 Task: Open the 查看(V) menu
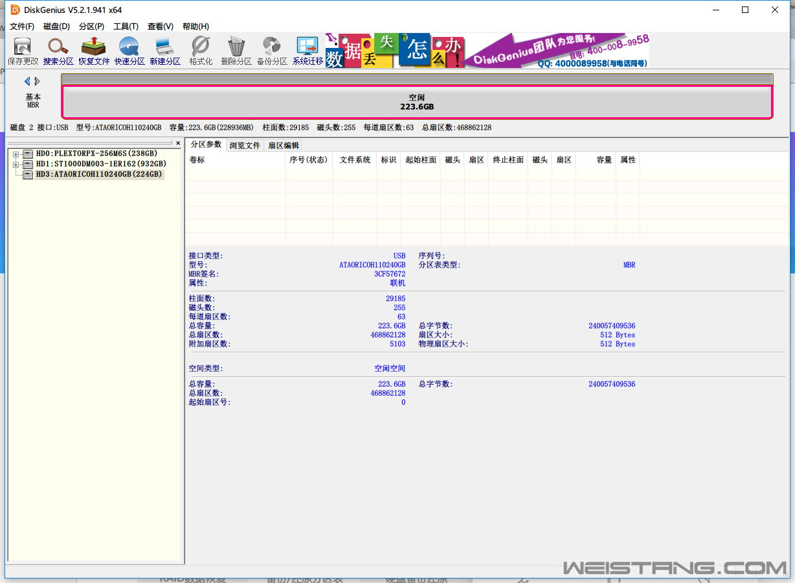click(x=161, y=27)
